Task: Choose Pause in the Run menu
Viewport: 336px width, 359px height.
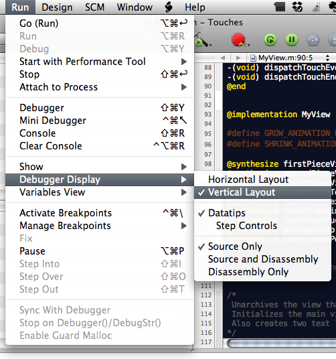Action: (100, 251)
